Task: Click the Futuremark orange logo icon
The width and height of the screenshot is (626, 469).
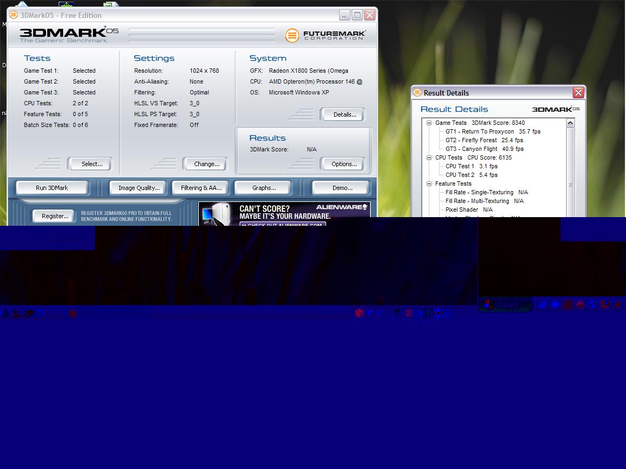Action: click(292, 35)
